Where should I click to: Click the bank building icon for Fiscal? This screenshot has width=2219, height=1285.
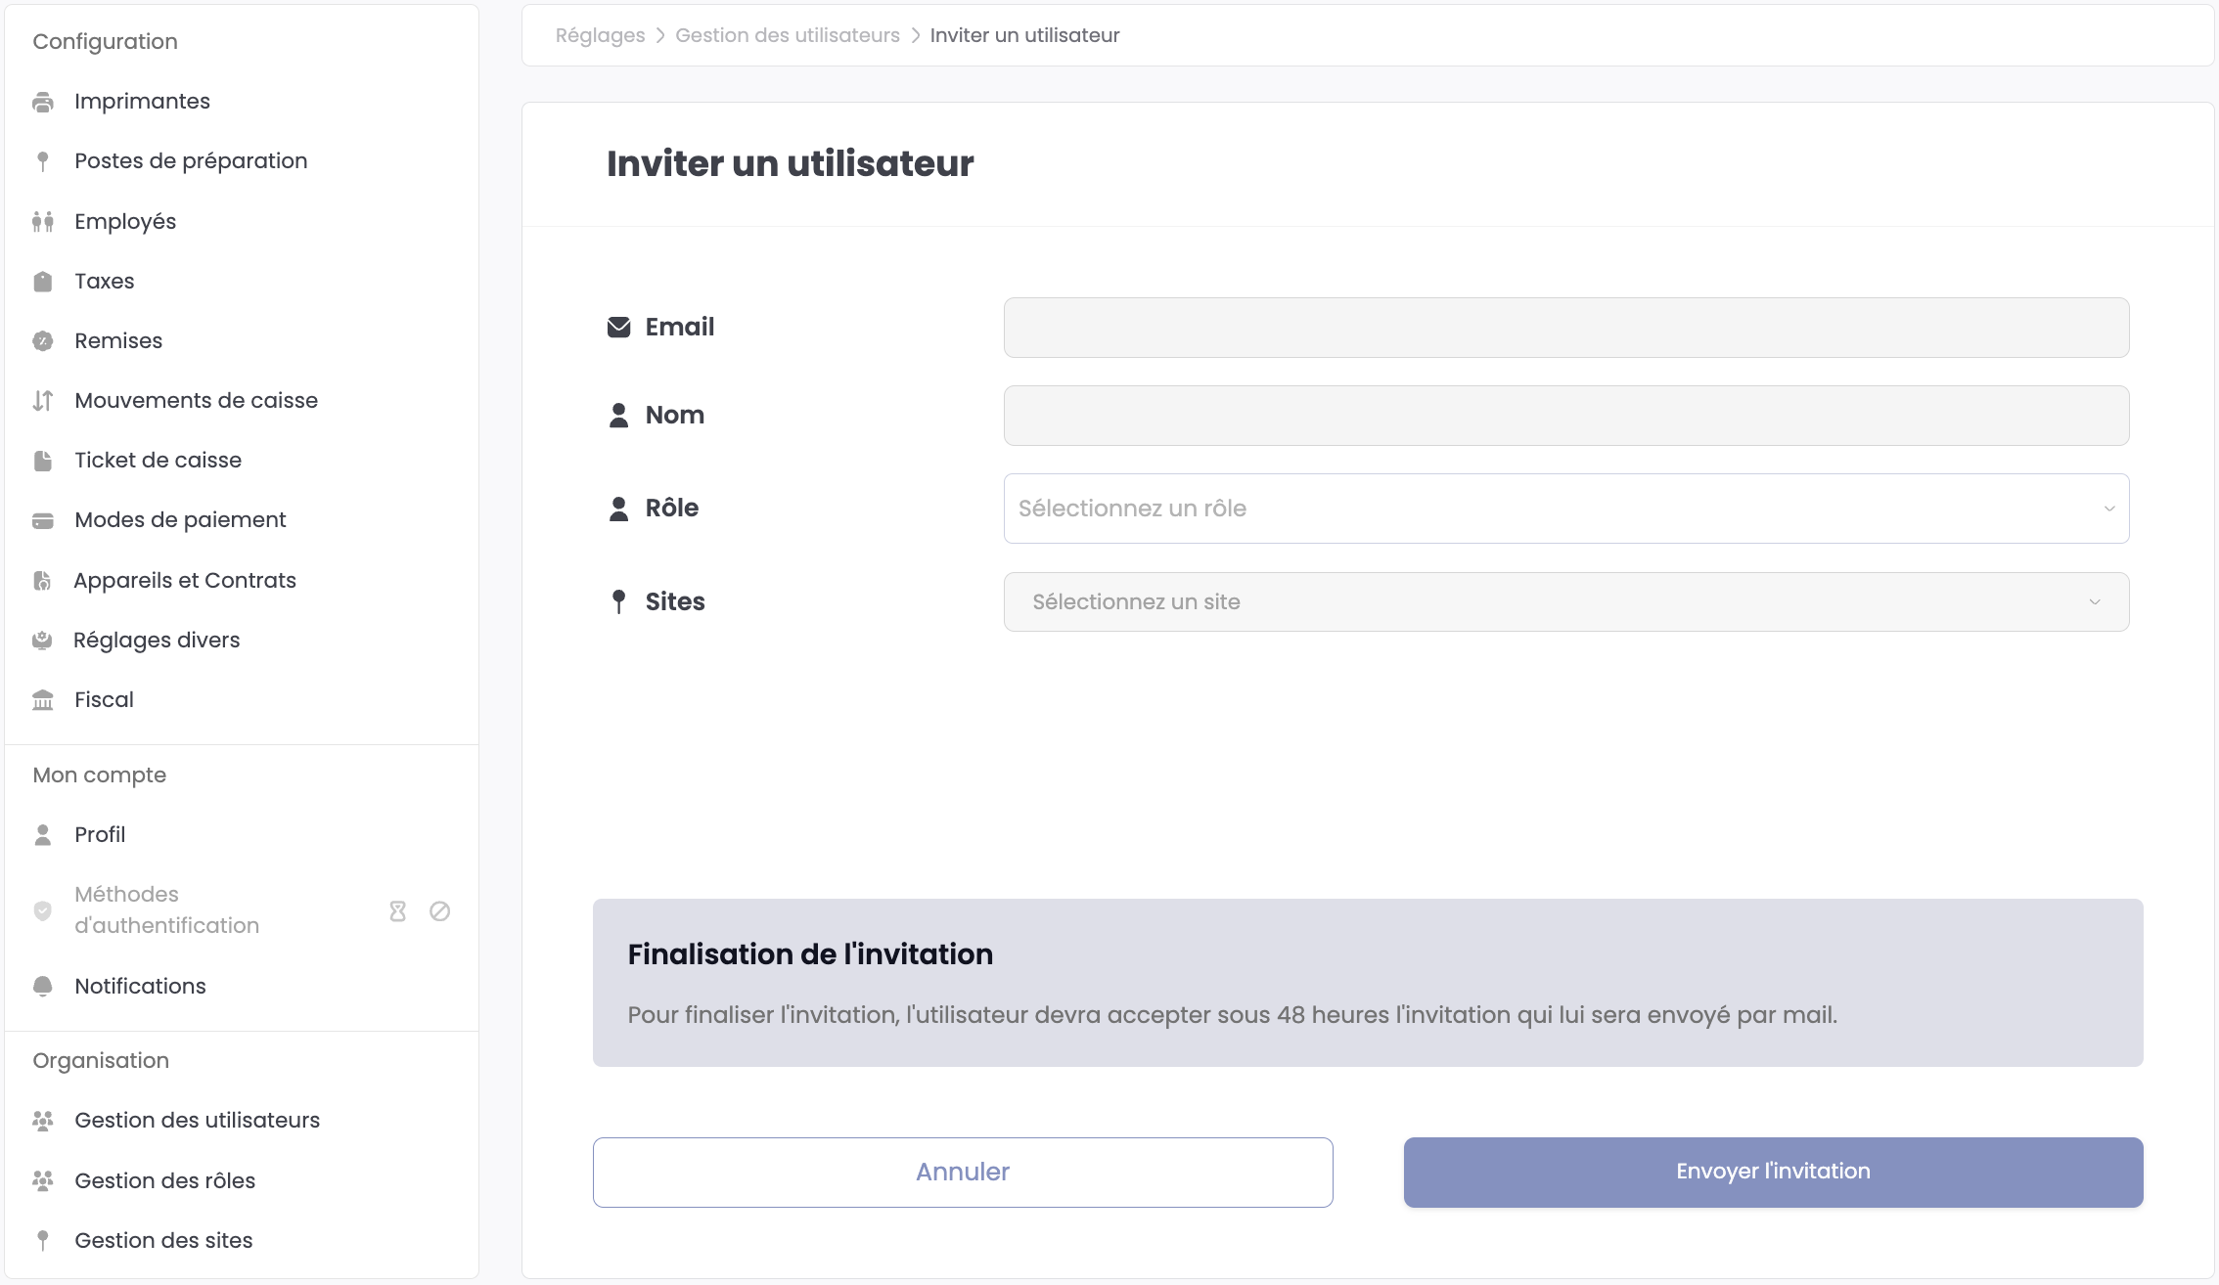43,700
